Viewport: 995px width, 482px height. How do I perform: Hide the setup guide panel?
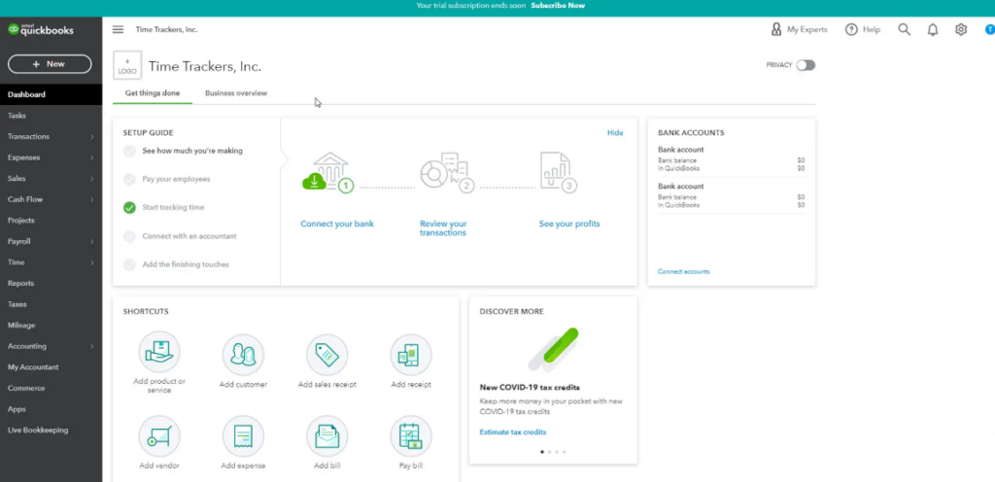click(615, 132)
